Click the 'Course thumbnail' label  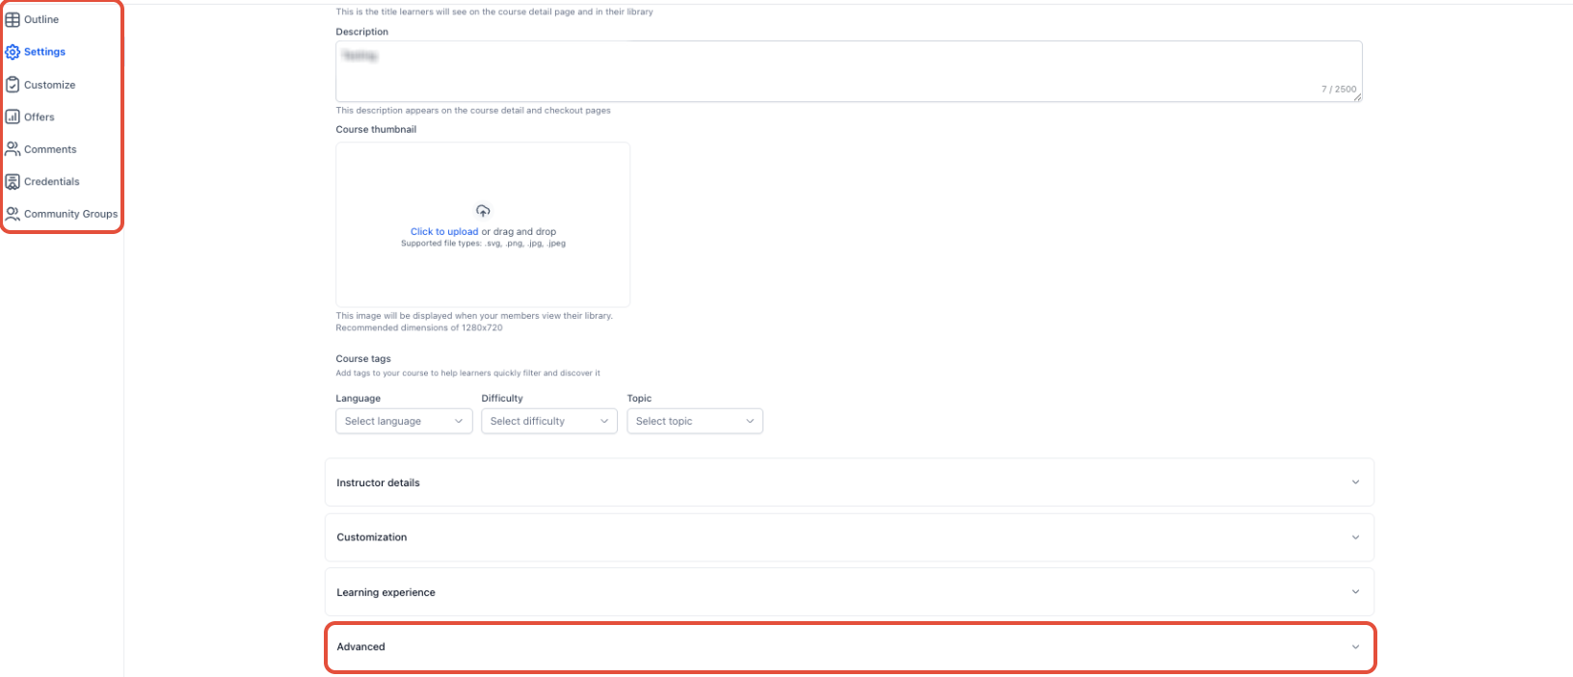point(376,129)
